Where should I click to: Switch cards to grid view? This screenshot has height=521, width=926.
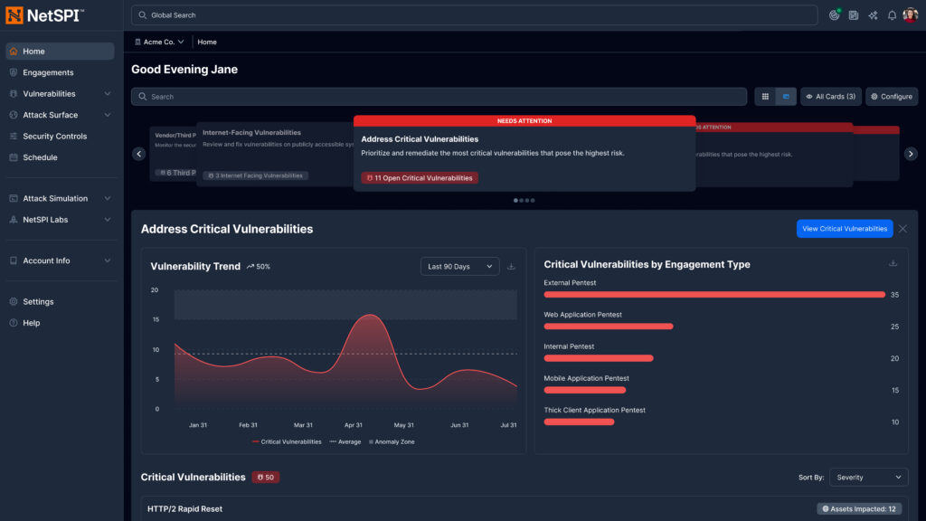click(765, 97)
